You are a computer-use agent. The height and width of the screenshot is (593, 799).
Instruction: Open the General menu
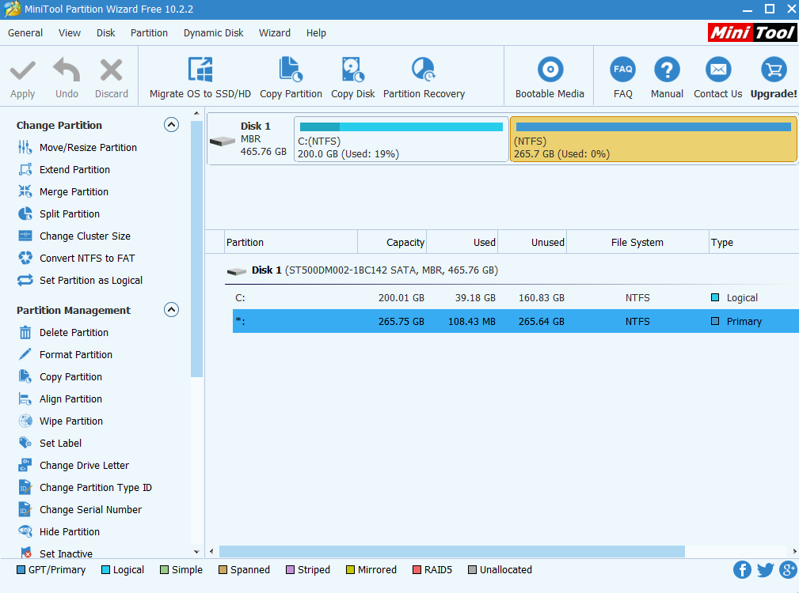(x=25, y=33)
